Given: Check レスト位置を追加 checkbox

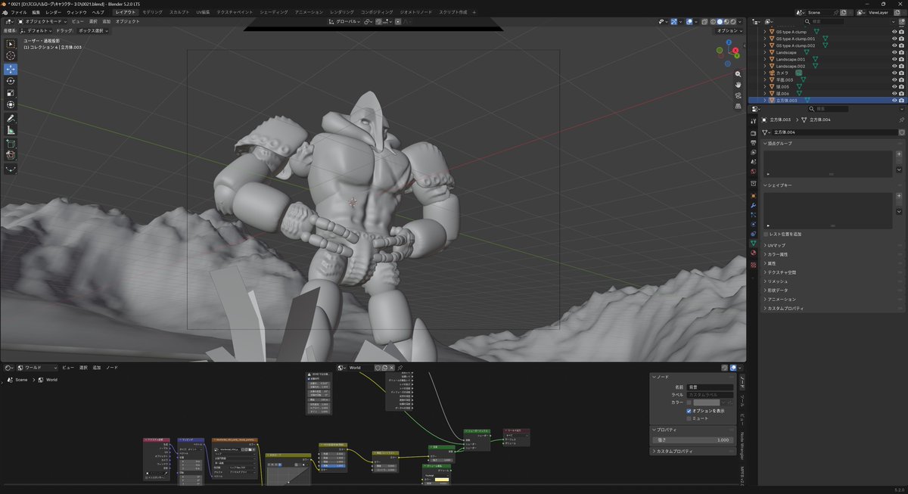Looking at the screenshot, I should (767, 235).
